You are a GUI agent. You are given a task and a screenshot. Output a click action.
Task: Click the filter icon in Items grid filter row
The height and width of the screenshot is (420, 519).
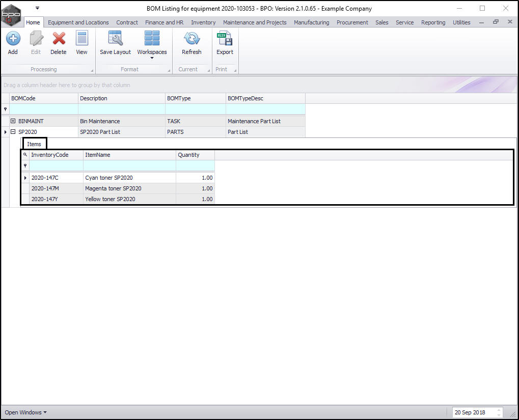tap(25, 165)
